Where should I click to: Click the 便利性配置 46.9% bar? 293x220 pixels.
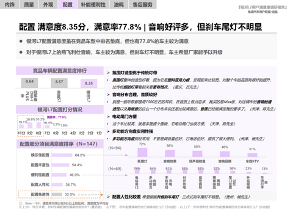click(59, 175)
